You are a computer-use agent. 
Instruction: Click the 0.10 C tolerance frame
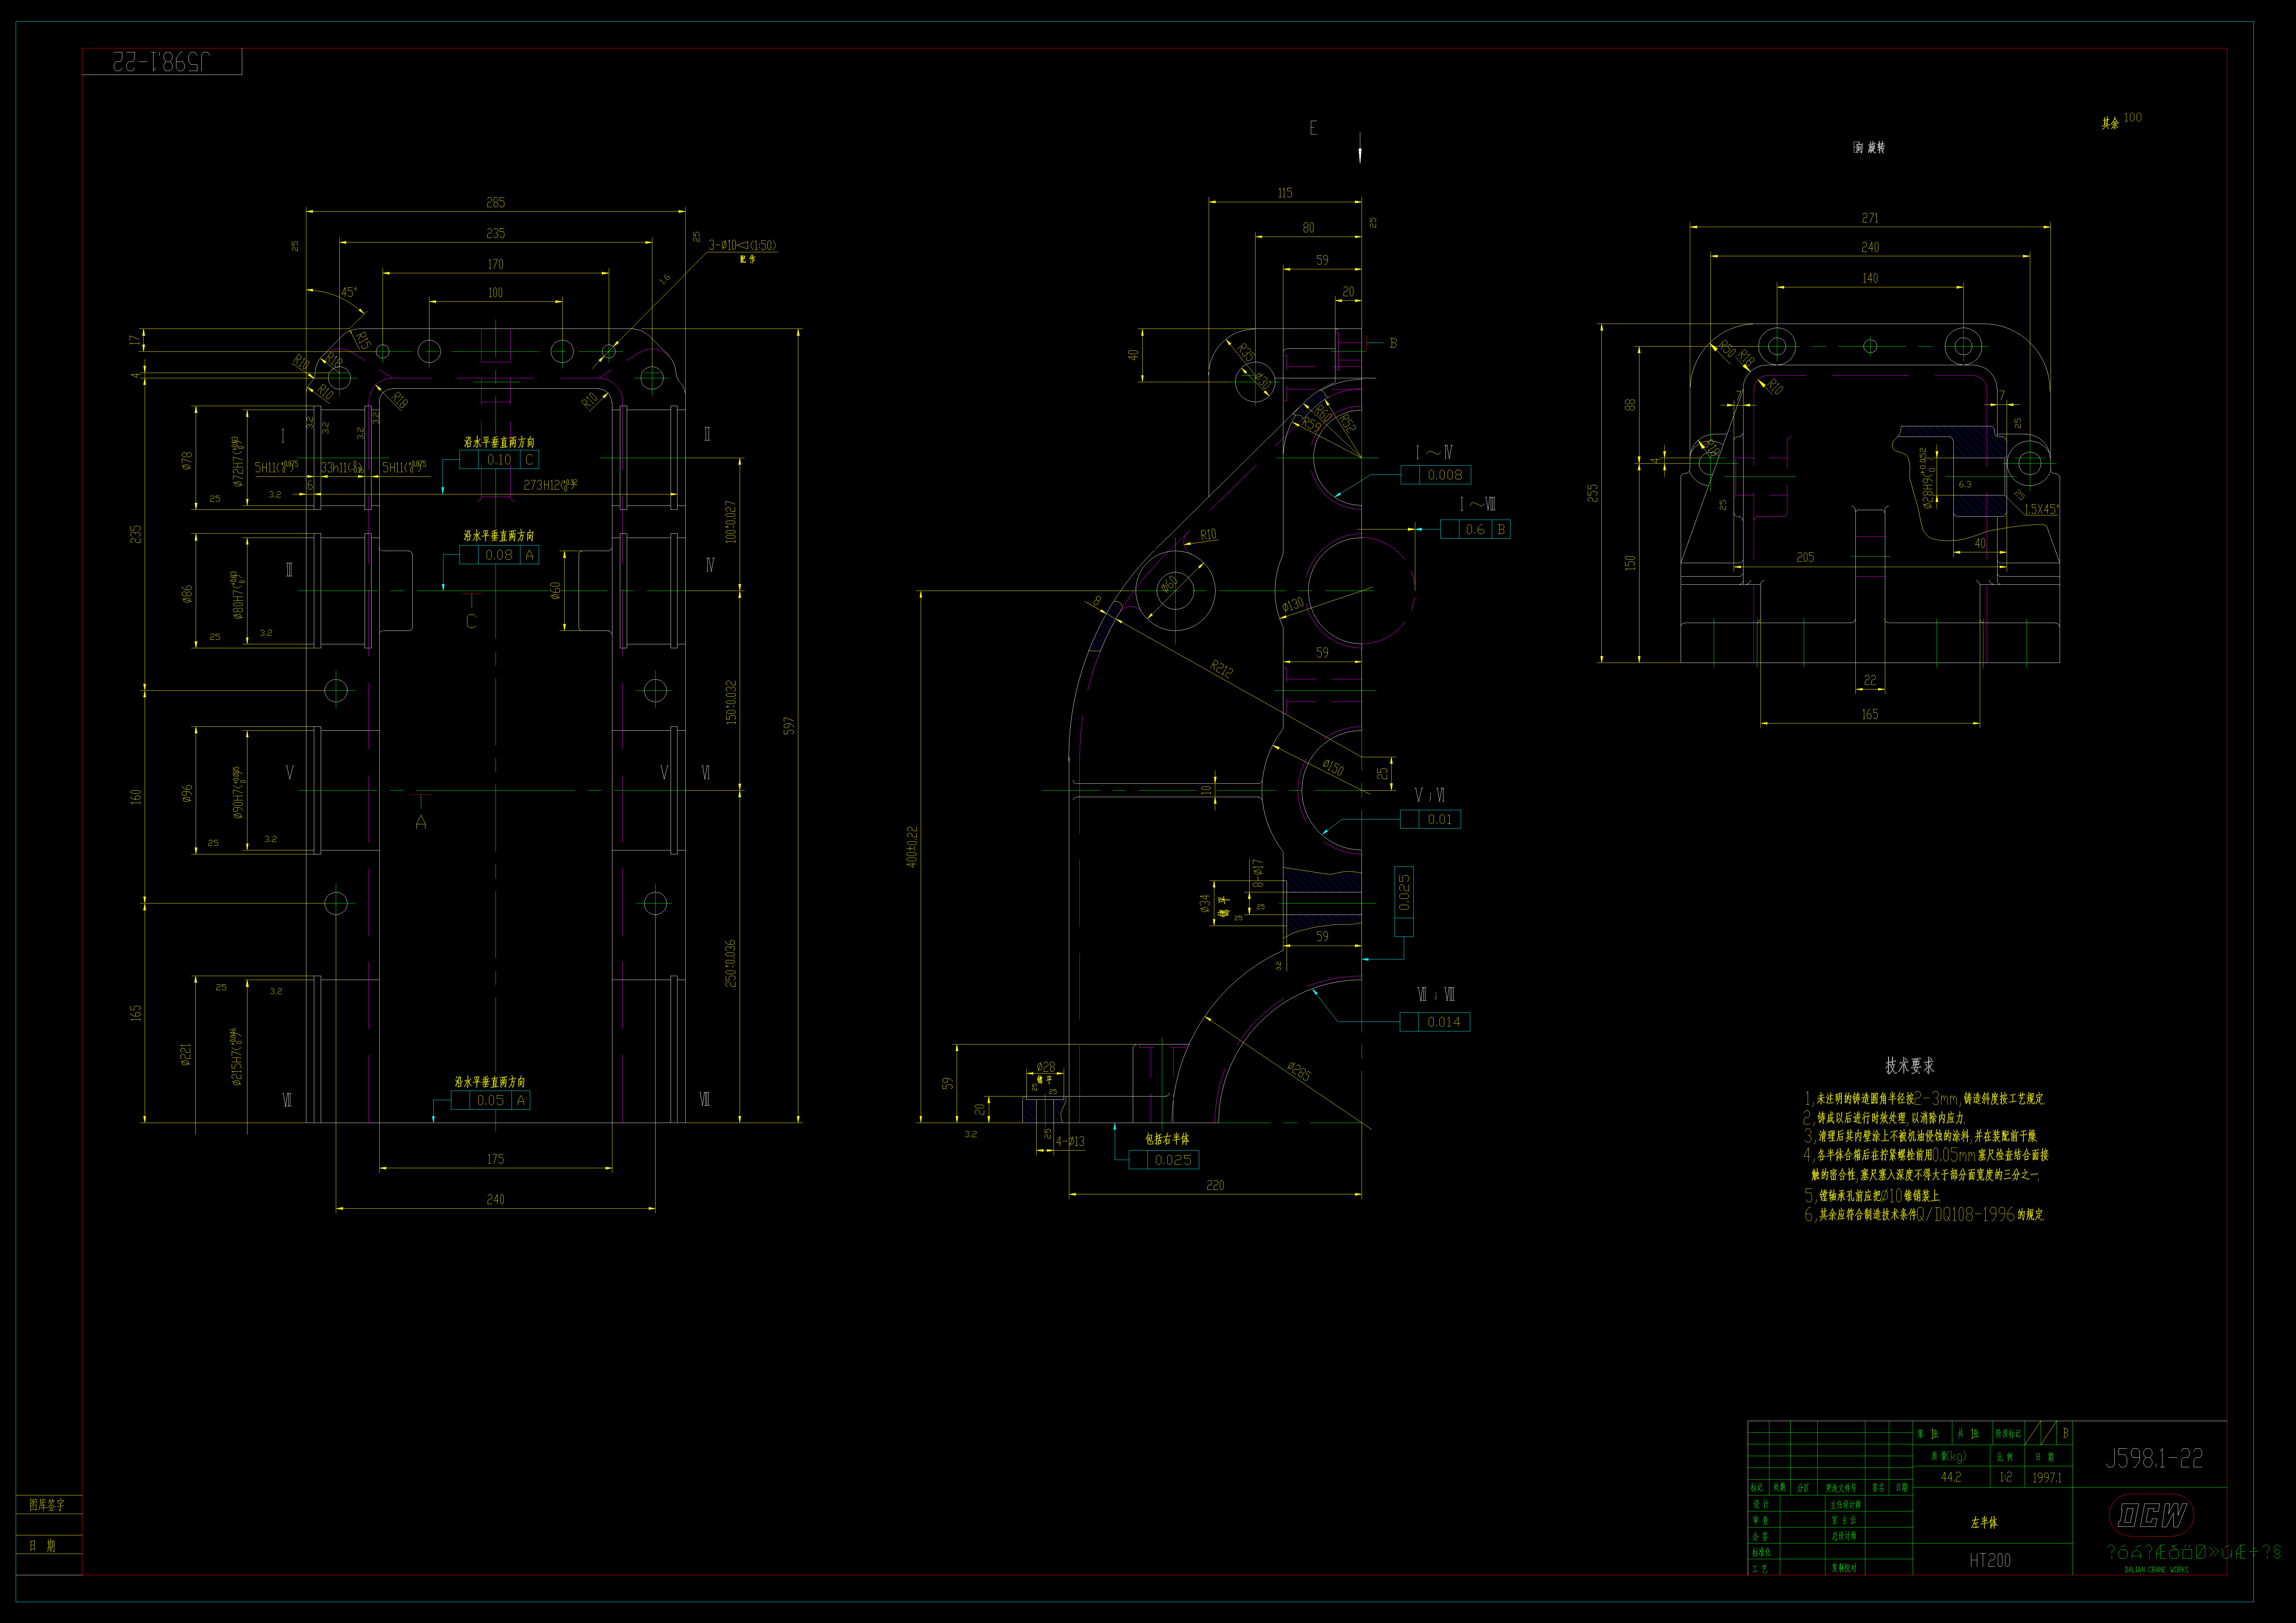tap(499, 460)
